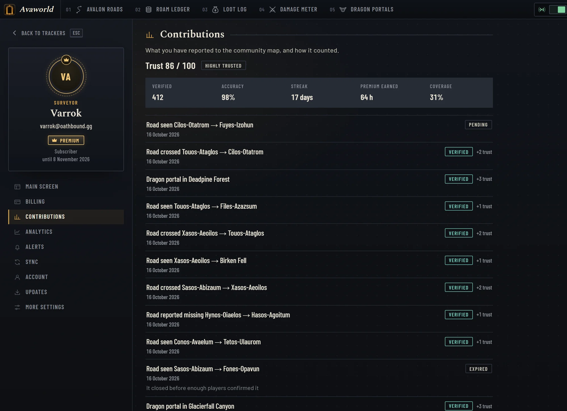567x411 pixels.
Task: Click the Main Screen layout icon
Action: tap(17, 187)
